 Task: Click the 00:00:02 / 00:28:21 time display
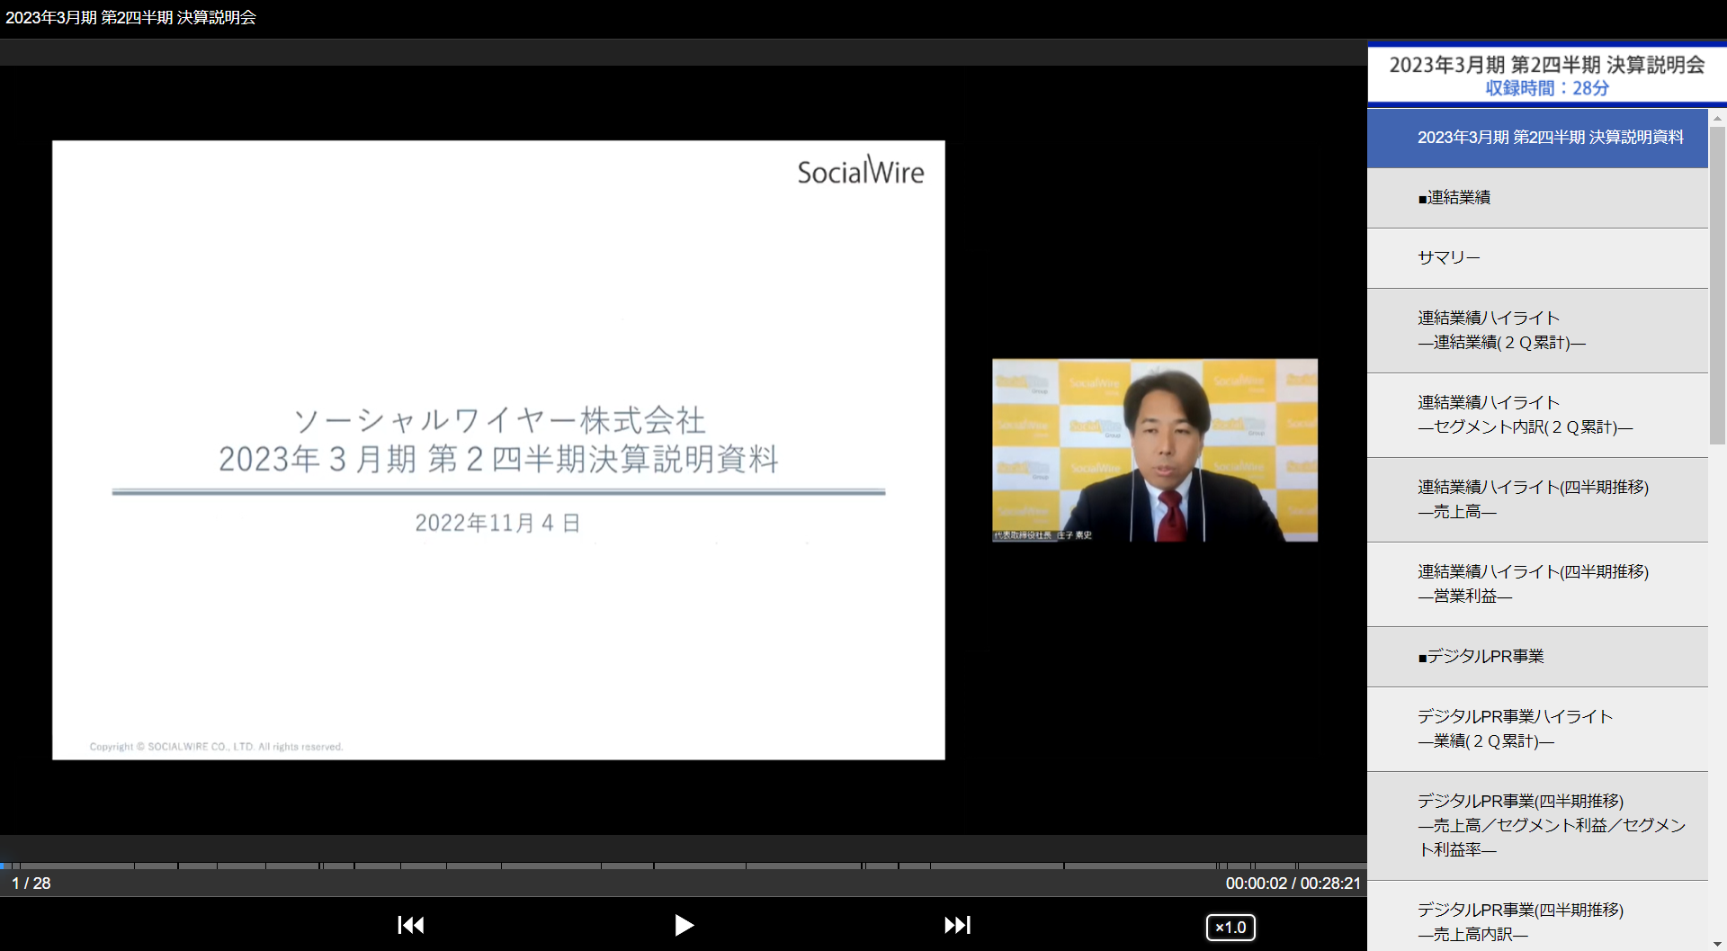click(1293, 884)
